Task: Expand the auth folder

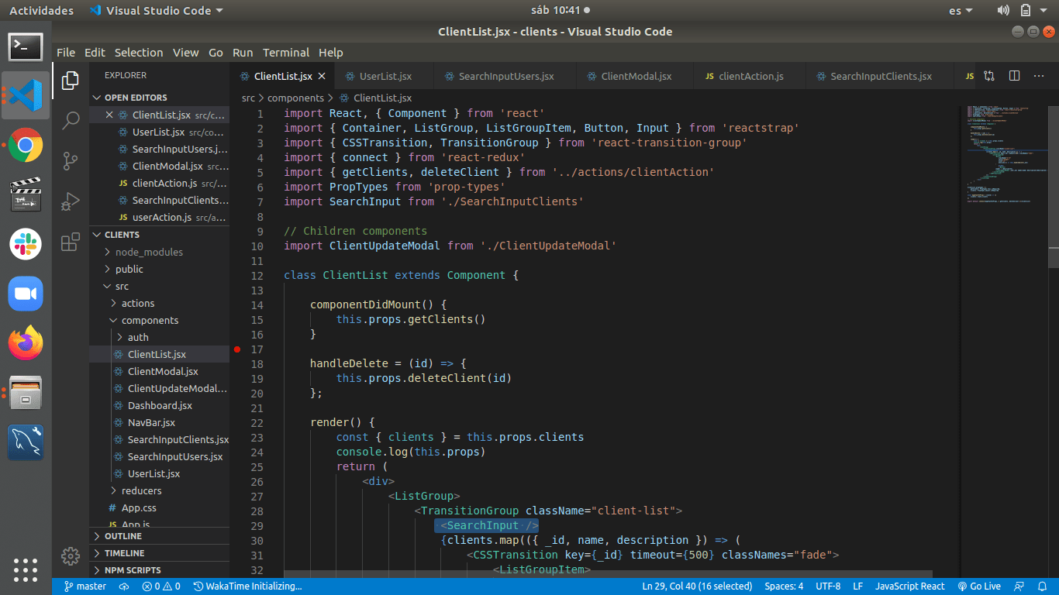Action: 160,337
